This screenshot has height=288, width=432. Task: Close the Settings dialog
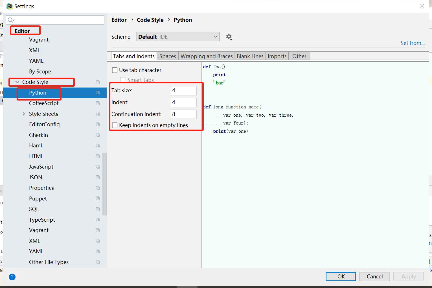click(422, 6)
